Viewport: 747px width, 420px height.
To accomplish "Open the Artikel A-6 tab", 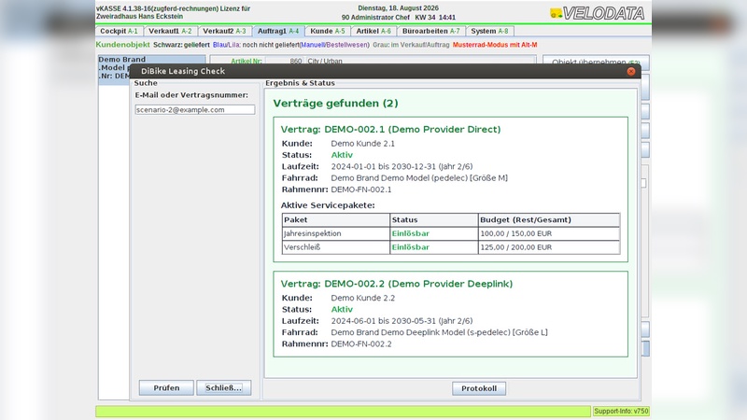I will pos(373,31).
